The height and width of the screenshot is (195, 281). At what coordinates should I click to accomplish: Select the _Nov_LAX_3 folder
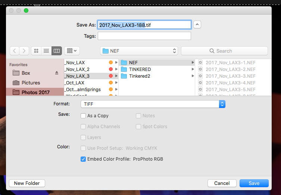point(91,76)
